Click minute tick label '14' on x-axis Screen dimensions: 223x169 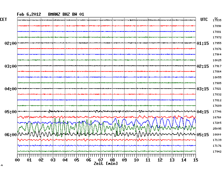point(184,160)
